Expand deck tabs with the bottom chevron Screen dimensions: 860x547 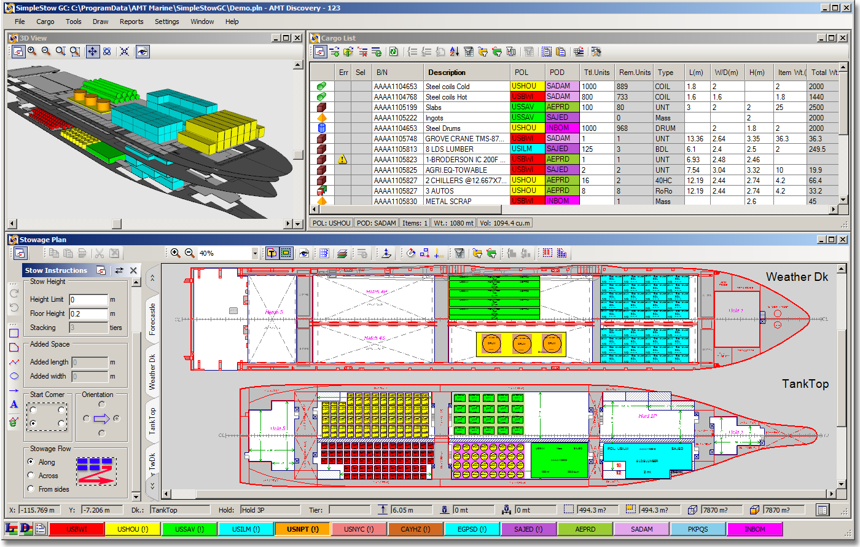(x=152, y=486)
